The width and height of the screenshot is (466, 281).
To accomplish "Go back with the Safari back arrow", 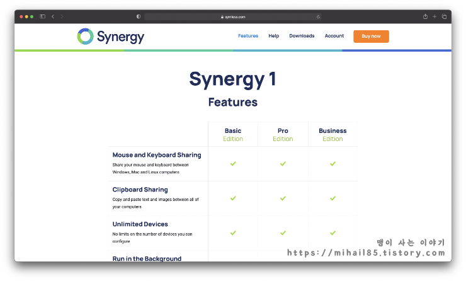I will pyautogui.click(x=53, y=16).
